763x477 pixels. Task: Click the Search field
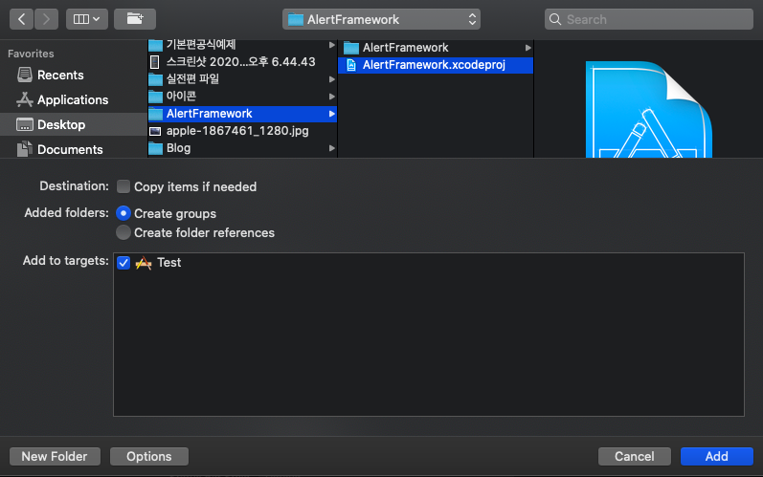coord(649,19)
